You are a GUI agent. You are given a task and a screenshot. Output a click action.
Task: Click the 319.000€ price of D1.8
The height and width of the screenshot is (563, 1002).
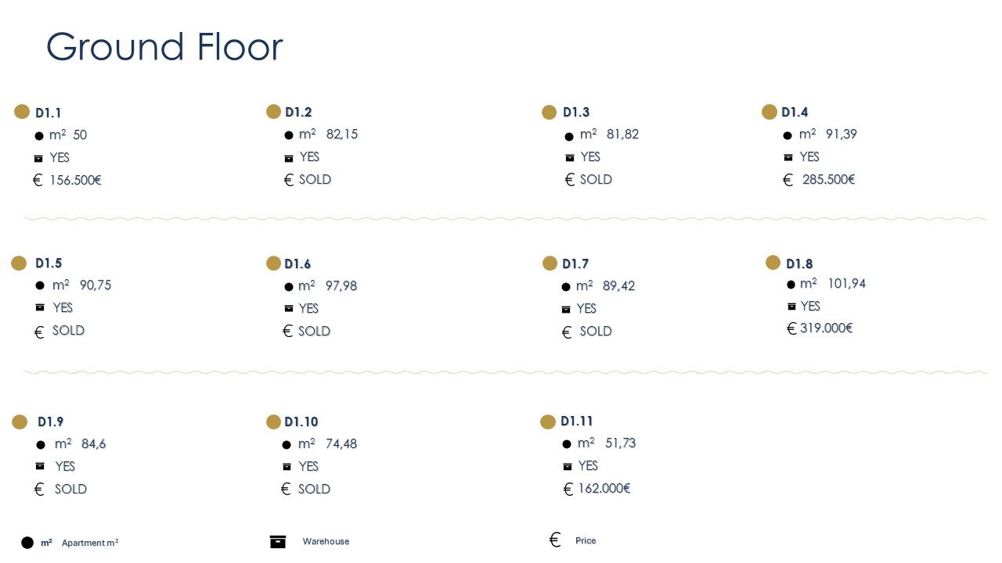[826, 328]
